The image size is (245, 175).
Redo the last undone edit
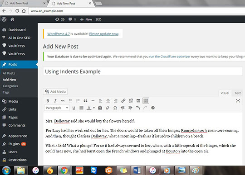pyautogui.click(x=145, y=108)
